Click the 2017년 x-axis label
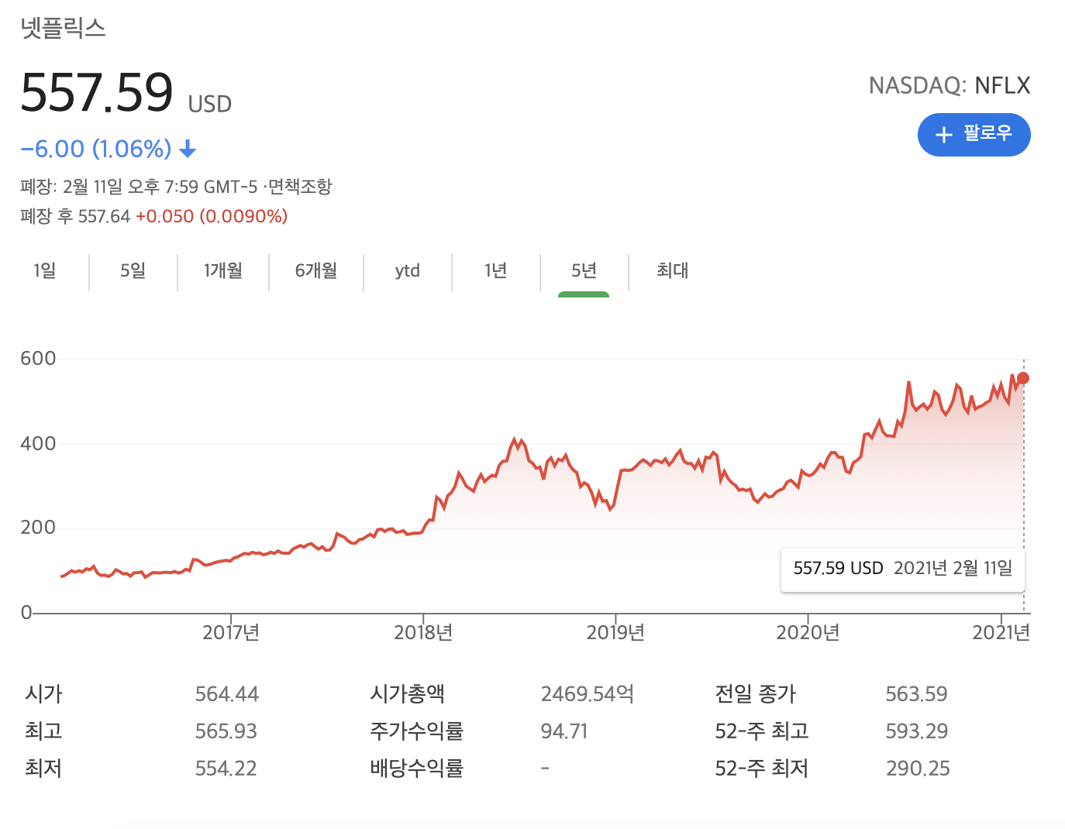The width and height of the screenshot is (1065, 829). tap(231, 633)
